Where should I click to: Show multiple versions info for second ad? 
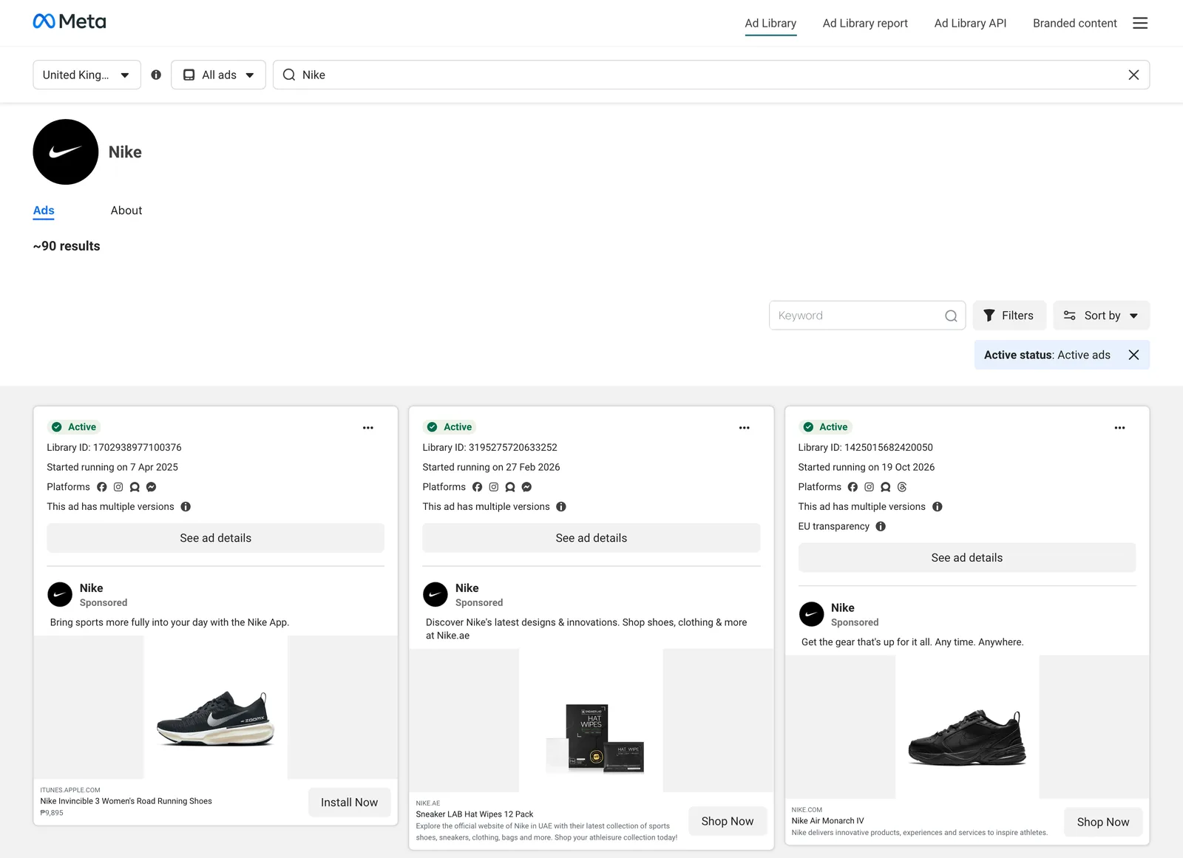(x=561, y=507)
